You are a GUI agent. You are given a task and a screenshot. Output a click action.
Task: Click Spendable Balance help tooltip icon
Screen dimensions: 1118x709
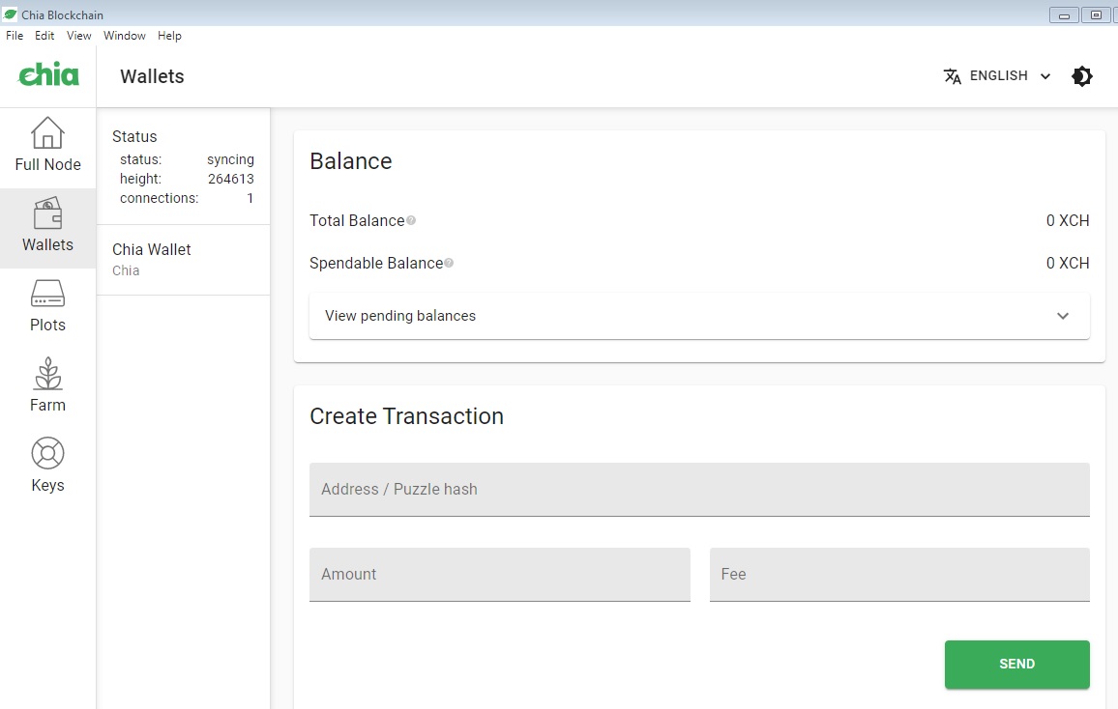click(x=449, y=264)
